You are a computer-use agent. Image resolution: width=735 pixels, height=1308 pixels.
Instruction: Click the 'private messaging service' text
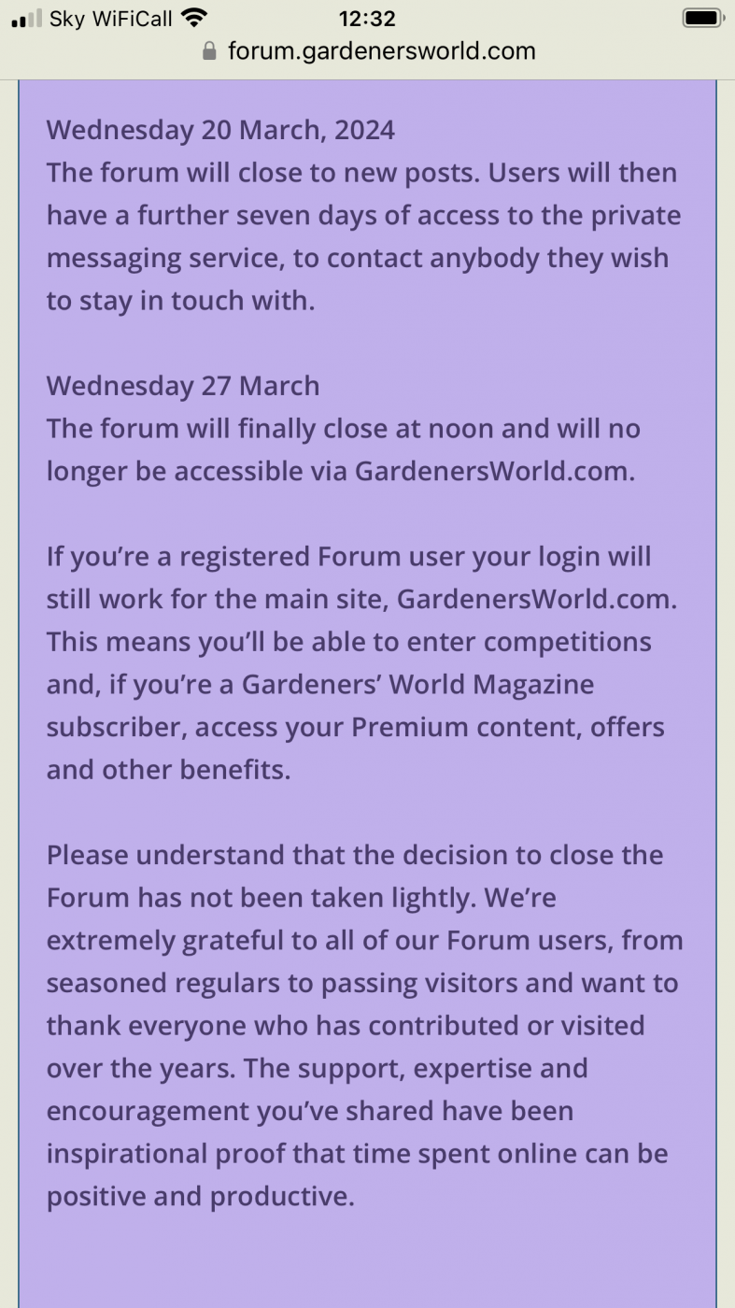pyautogui.click(x=362, y=237)
